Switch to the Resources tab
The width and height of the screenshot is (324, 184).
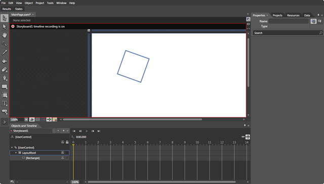click(293, 15)
